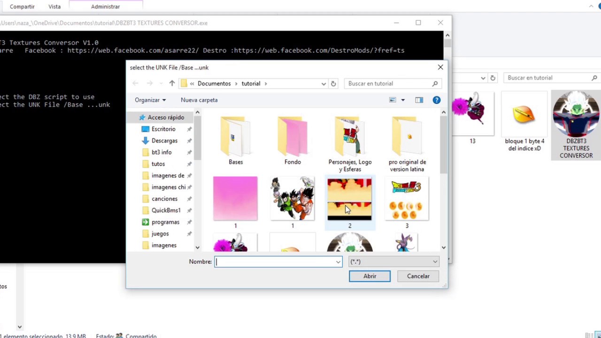601x338 pixels.
Task: Open the Fondo folder
Action: click(293, 140)
